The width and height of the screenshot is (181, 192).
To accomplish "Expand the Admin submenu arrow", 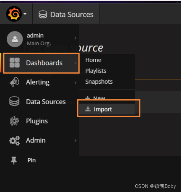I will 76,141.
